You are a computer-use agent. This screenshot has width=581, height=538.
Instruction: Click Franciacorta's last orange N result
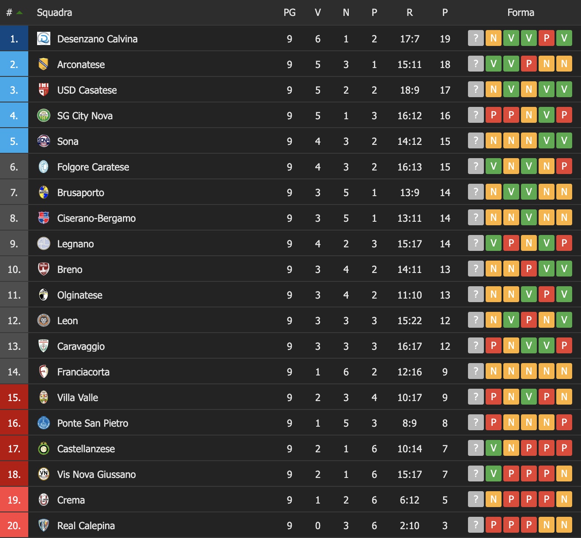[564, 371]
